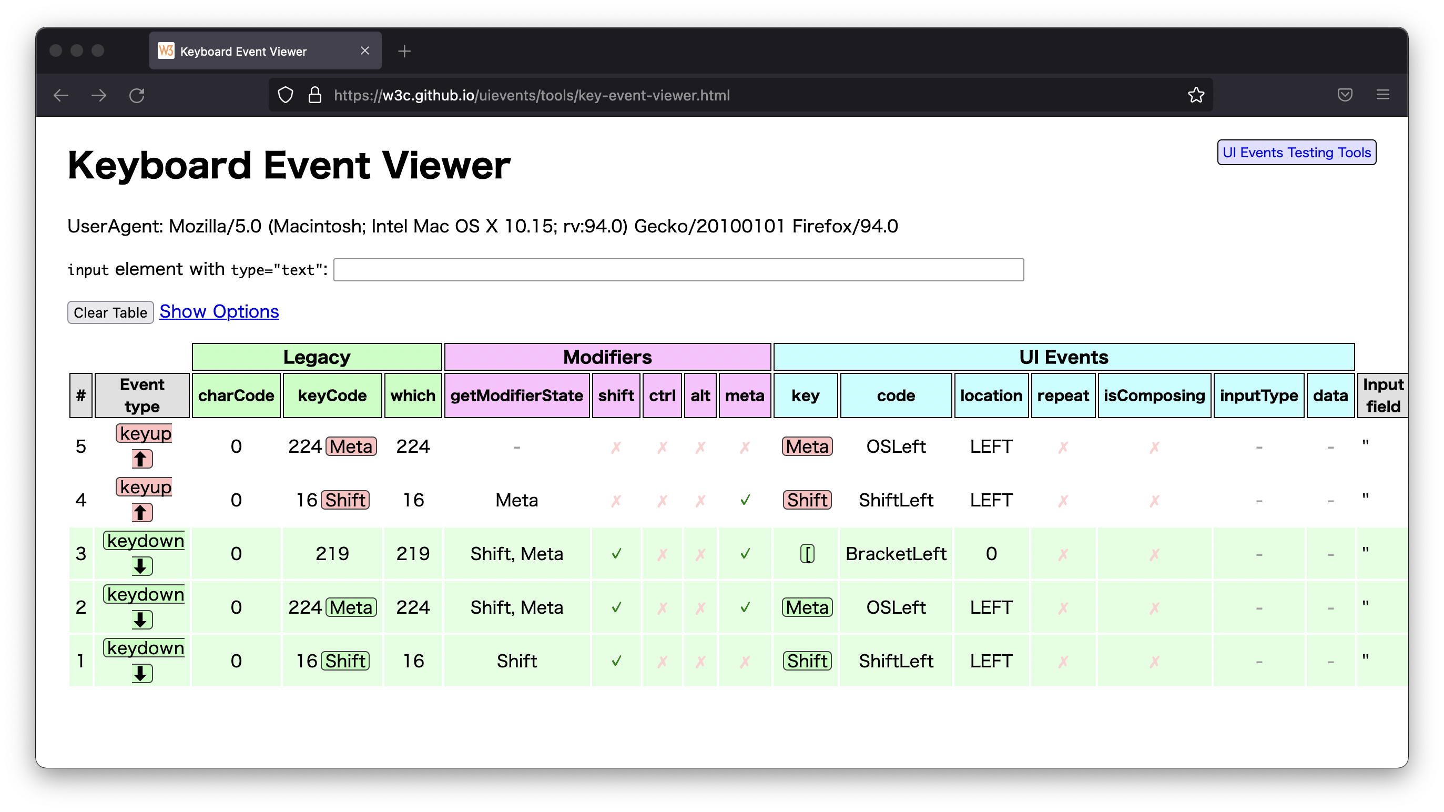The height and width of the screenshot is (812, 1444).
Task: Click the site security padlock icon
Action: [314, 95]
